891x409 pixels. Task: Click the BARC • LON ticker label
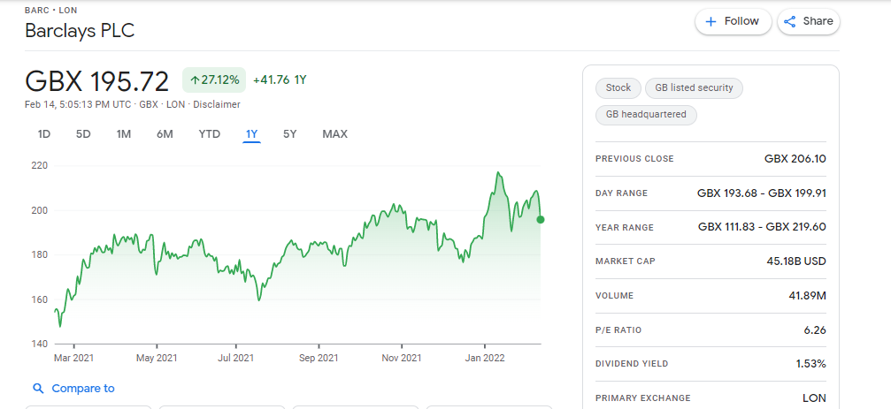coord(51,11)
